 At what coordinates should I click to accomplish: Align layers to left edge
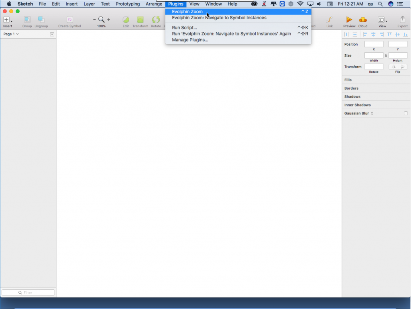(365, 35)
